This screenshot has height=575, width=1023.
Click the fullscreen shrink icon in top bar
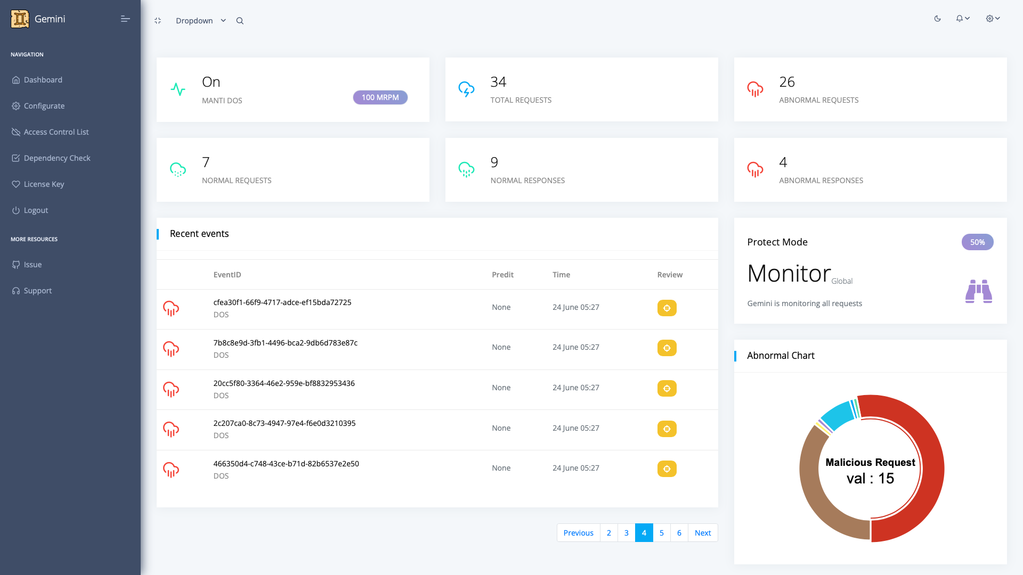[x=158, y=21]
